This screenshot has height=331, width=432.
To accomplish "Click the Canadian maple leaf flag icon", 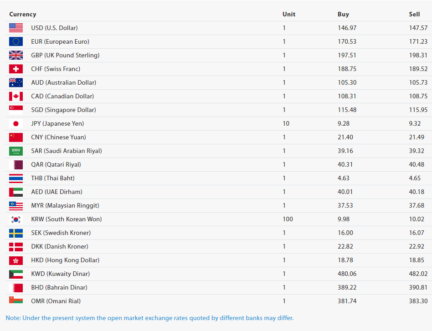I will click(16, 96).
